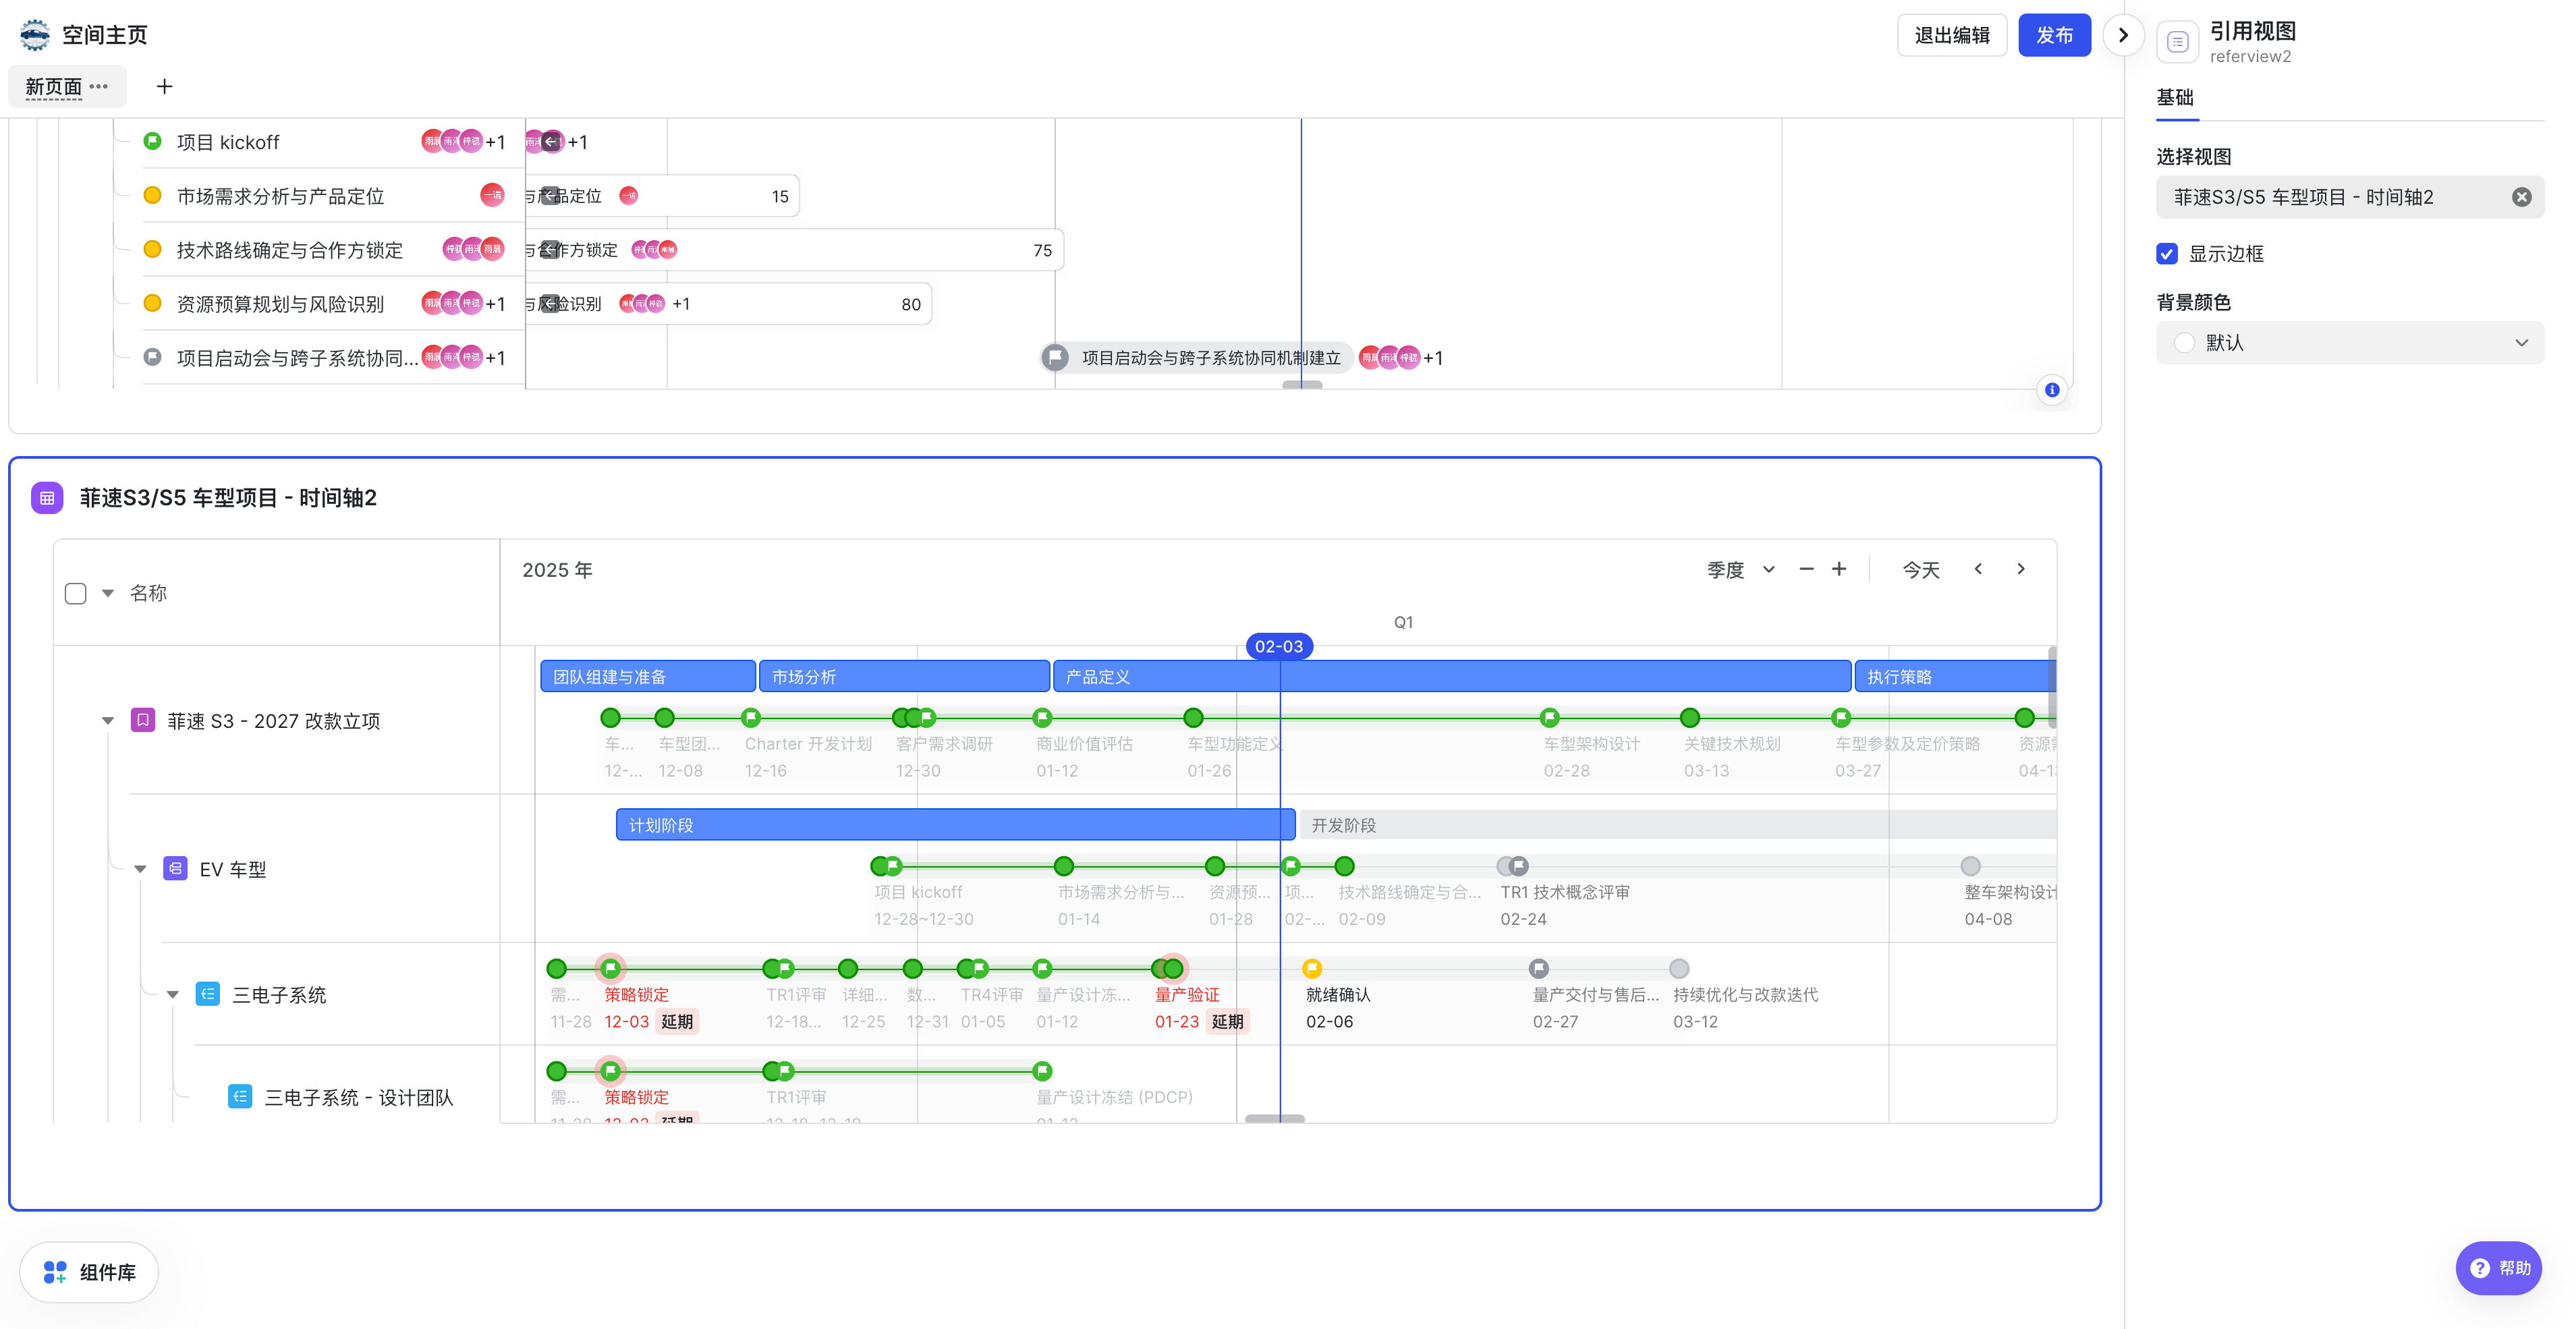Click 技术路线确定与合作方锁定 yellow status icon
The image size is (2576, 1329).
tap(152, 249)
